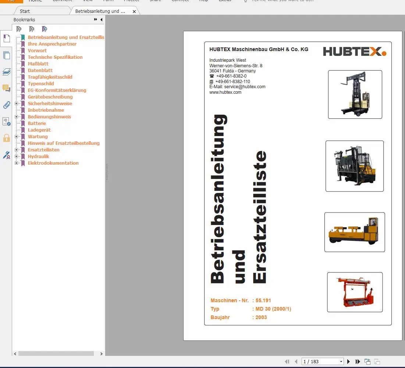Open the page number dropdown
The image size is (405, 368).
pos(341,361)
